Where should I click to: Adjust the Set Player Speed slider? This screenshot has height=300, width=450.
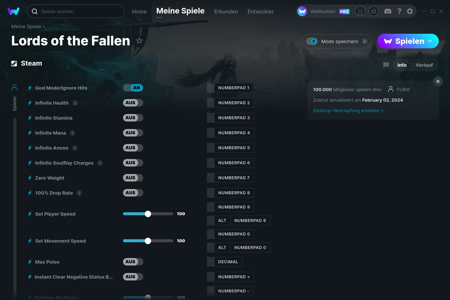pos(148,214)
